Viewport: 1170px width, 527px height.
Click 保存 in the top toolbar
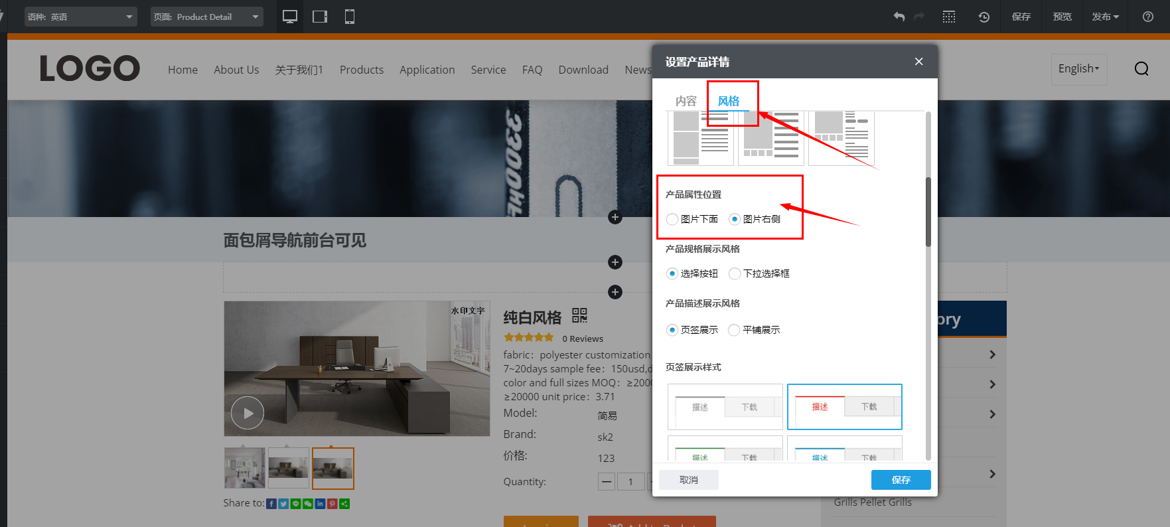pos(1021,17)
